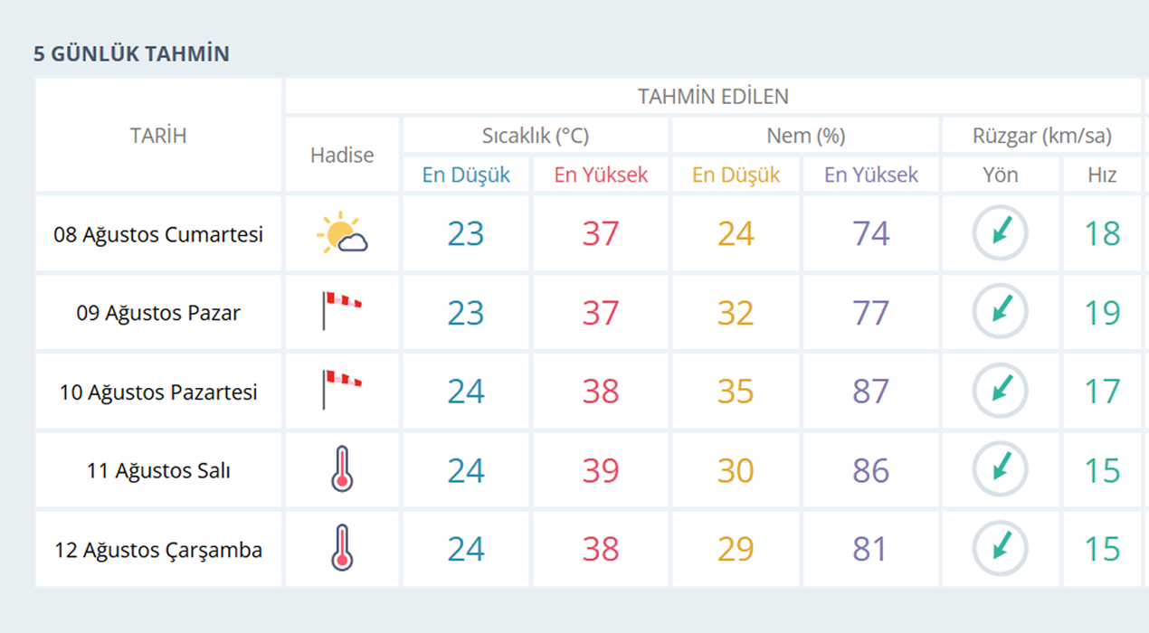Click the 39 highest temperature value
Screen dimensions: 1149x633
pos(600,470)
